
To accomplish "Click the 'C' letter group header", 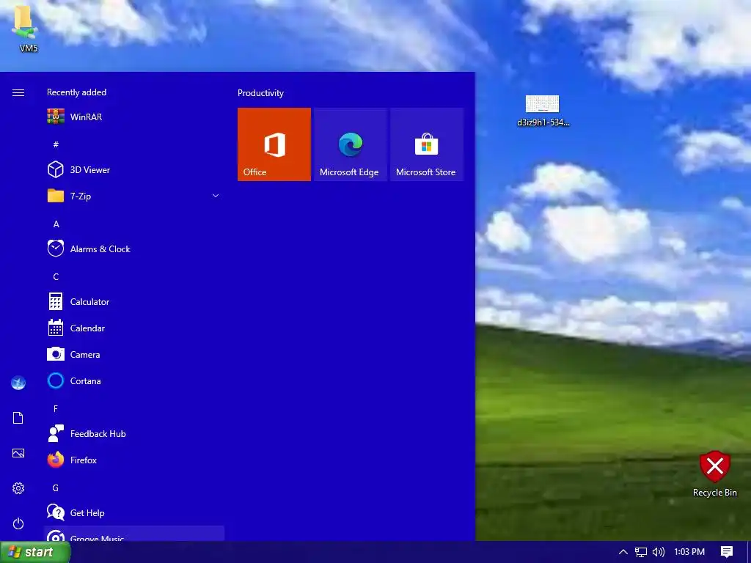I will pyautogui.click(x=56, y=276).
